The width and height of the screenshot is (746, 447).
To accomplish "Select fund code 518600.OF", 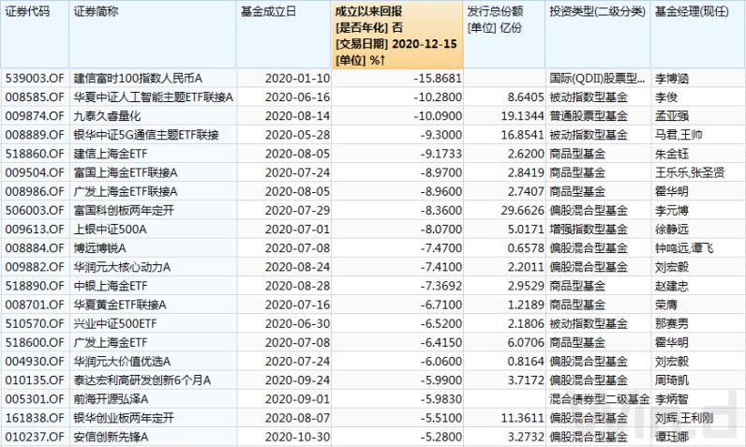I will pyautogui.click(x=35, y=342).
